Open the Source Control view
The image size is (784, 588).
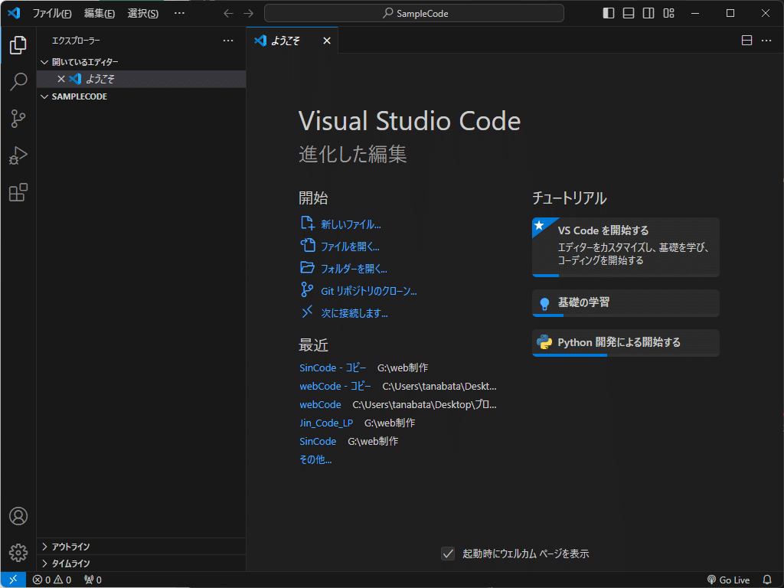pyautogui.click(x=18, y=119)
